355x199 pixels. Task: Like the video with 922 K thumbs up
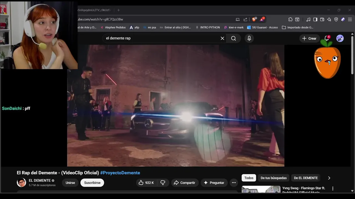146,183
